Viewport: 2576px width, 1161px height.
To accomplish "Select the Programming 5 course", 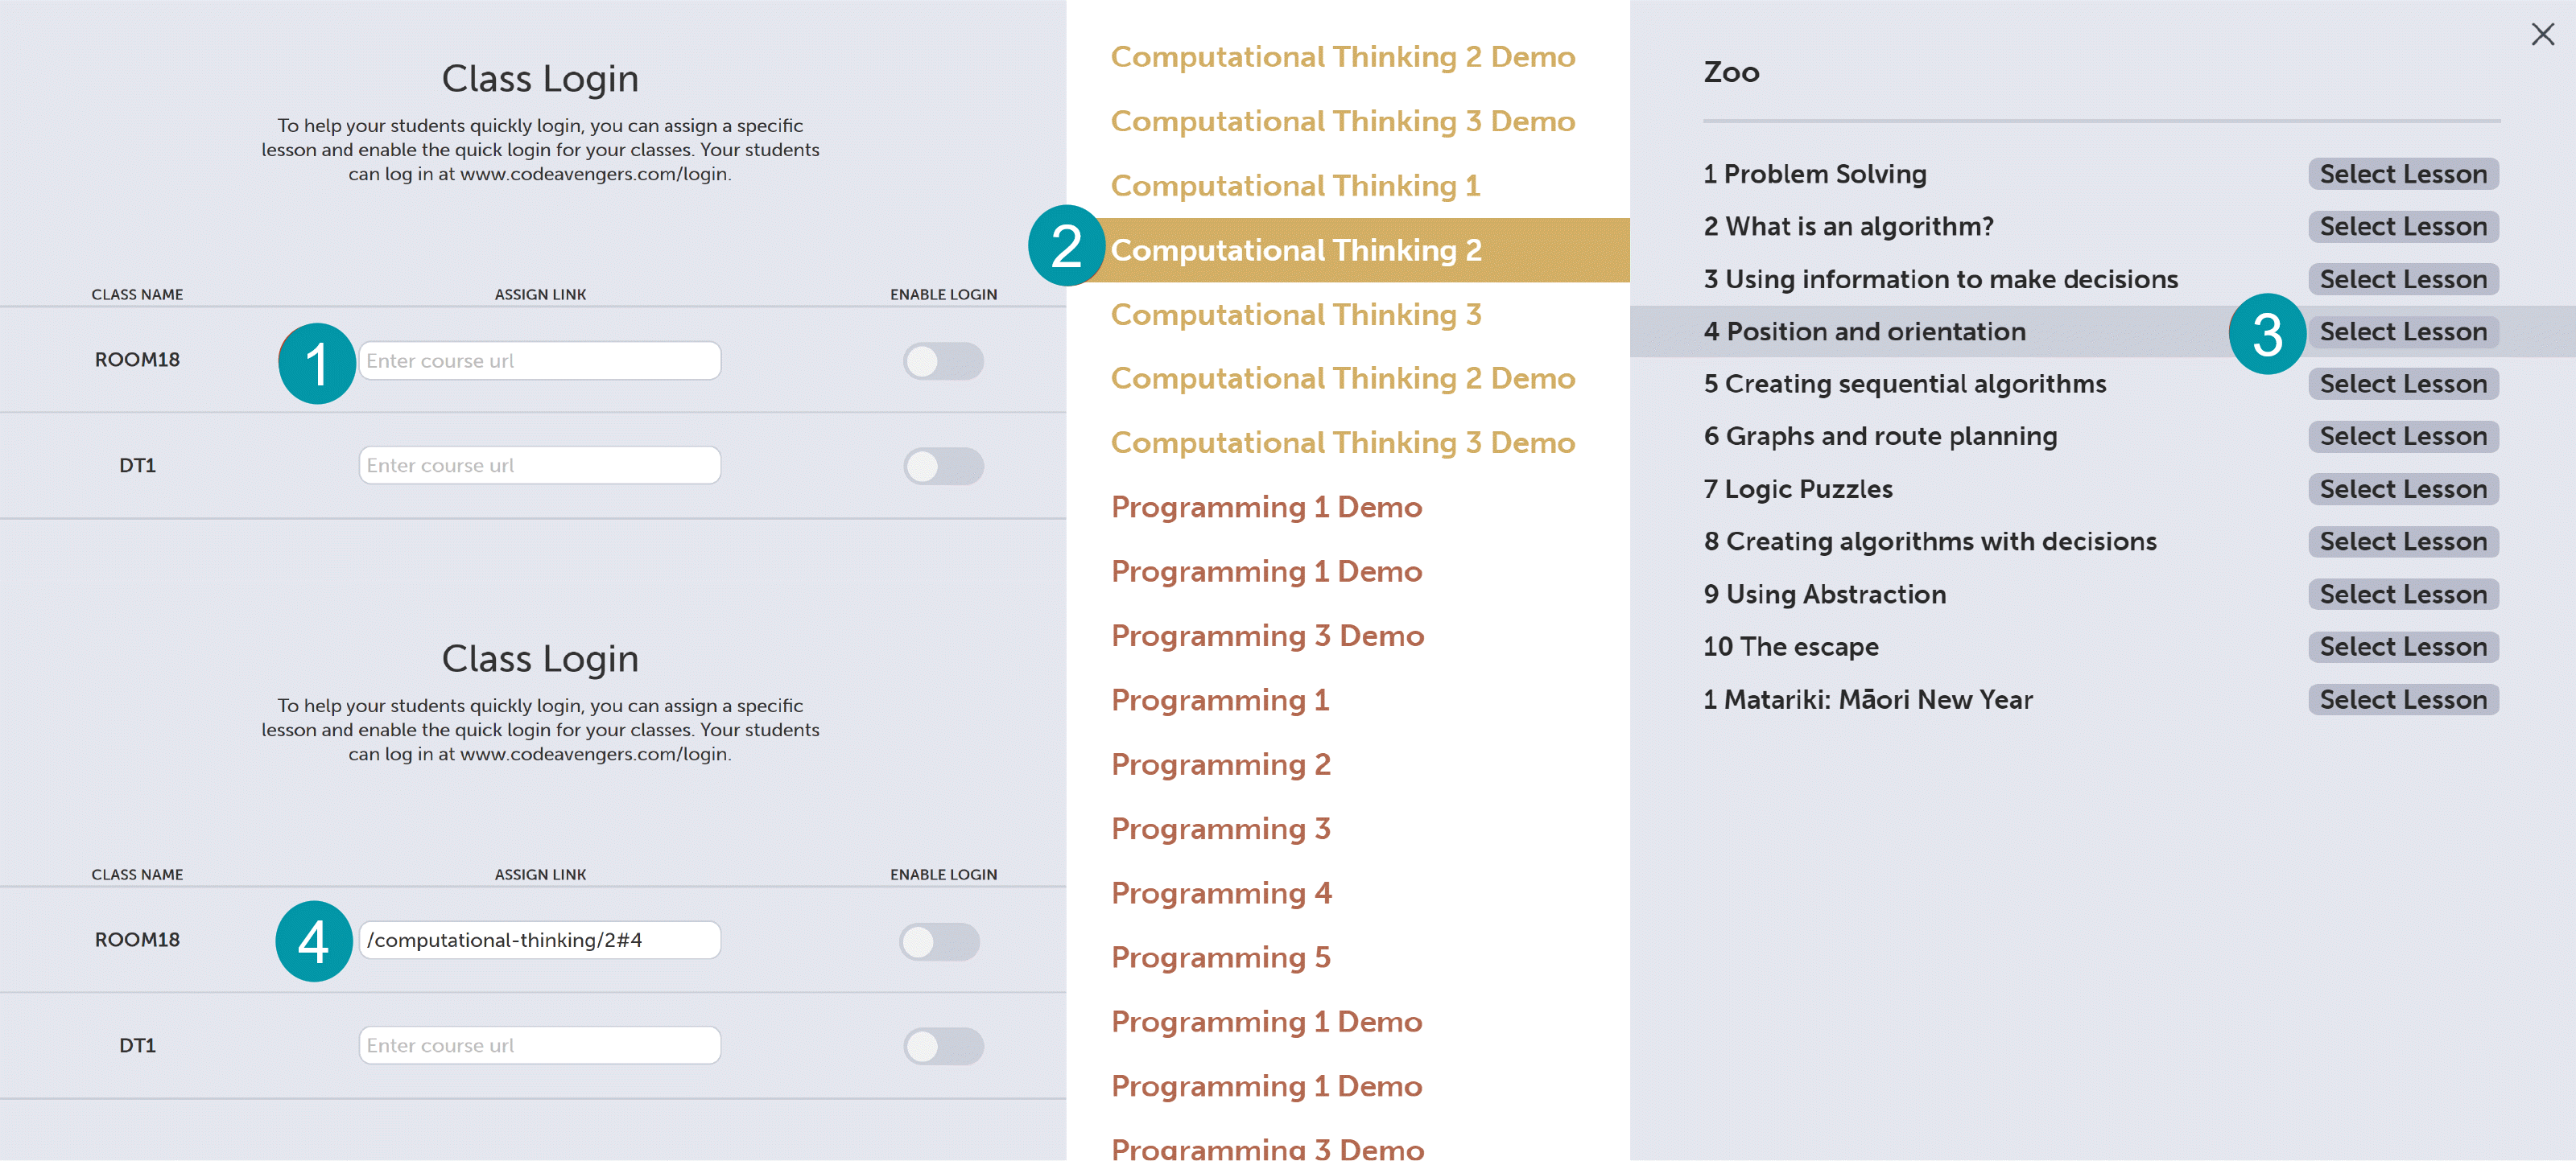I will 1220,956.
